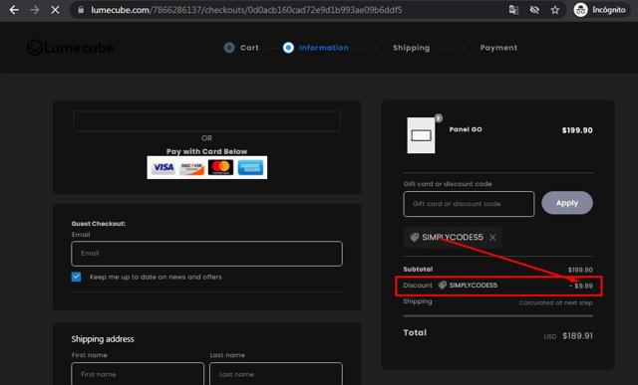This screenshot has height=385, width=638.
Task: Click the tag icon in the Discount row
Action: (443, 286)
